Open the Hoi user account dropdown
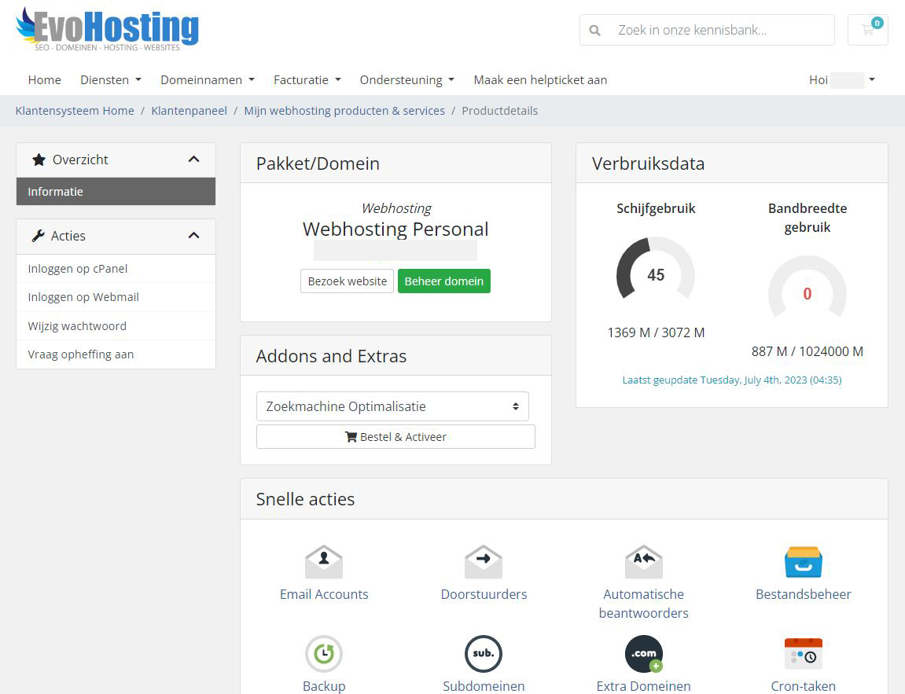This screenshot has width=905, height=694. coord(842,79)
